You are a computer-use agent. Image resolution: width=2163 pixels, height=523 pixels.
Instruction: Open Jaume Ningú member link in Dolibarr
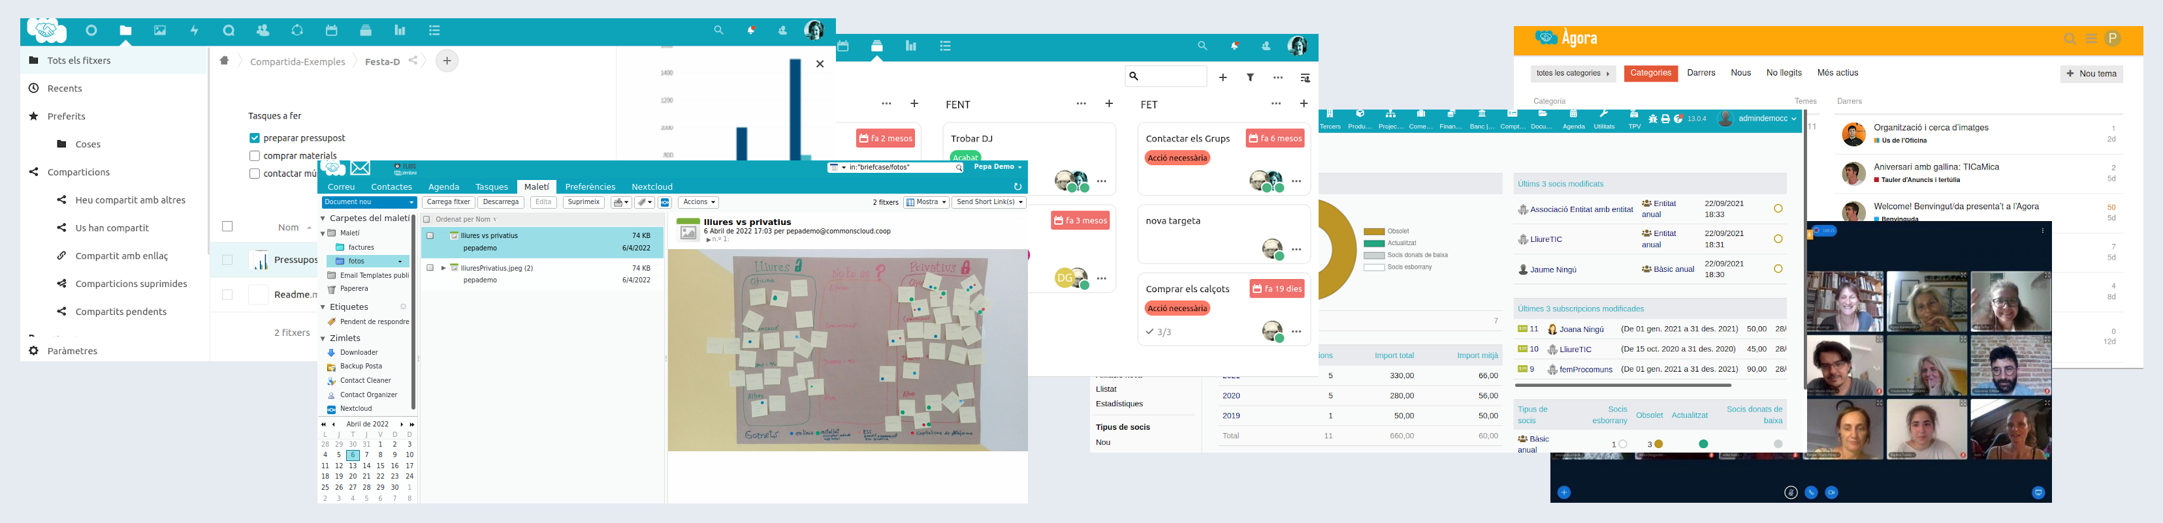1552,270
